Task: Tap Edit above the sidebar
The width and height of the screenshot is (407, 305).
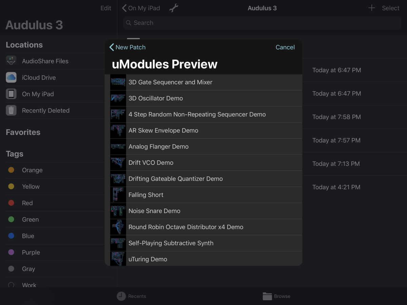Action: 105,8
